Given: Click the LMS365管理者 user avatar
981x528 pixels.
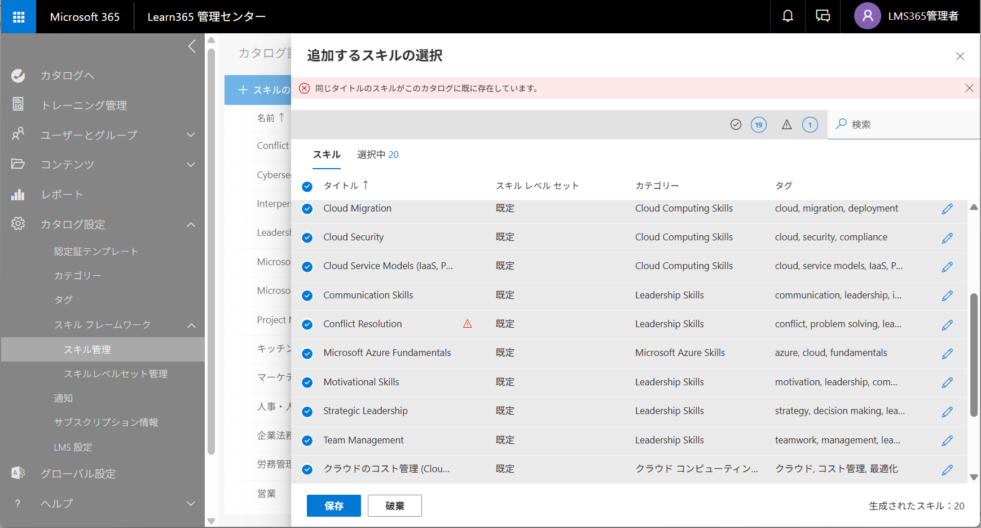Looking at the screenshot, I should click(868, 16).
